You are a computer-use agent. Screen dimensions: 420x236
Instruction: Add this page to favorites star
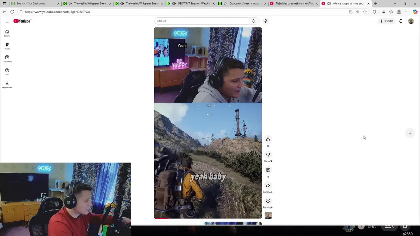tap(365, 12)
